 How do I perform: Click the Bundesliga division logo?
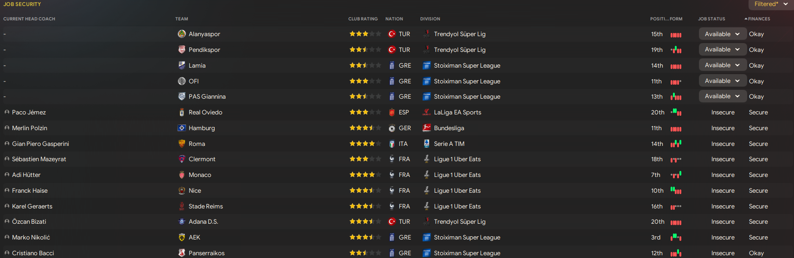(x=427, y=128)
